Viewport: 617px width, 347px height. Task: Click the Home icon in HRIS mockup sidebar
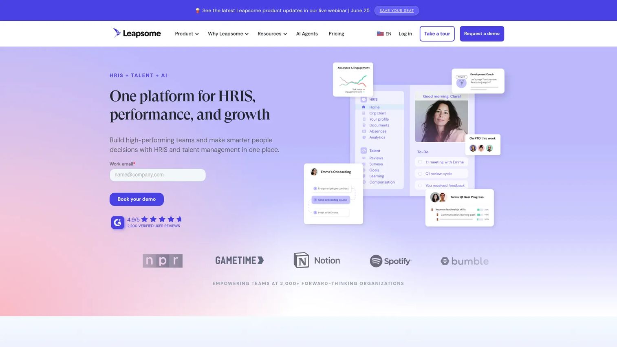click(364, 107)
